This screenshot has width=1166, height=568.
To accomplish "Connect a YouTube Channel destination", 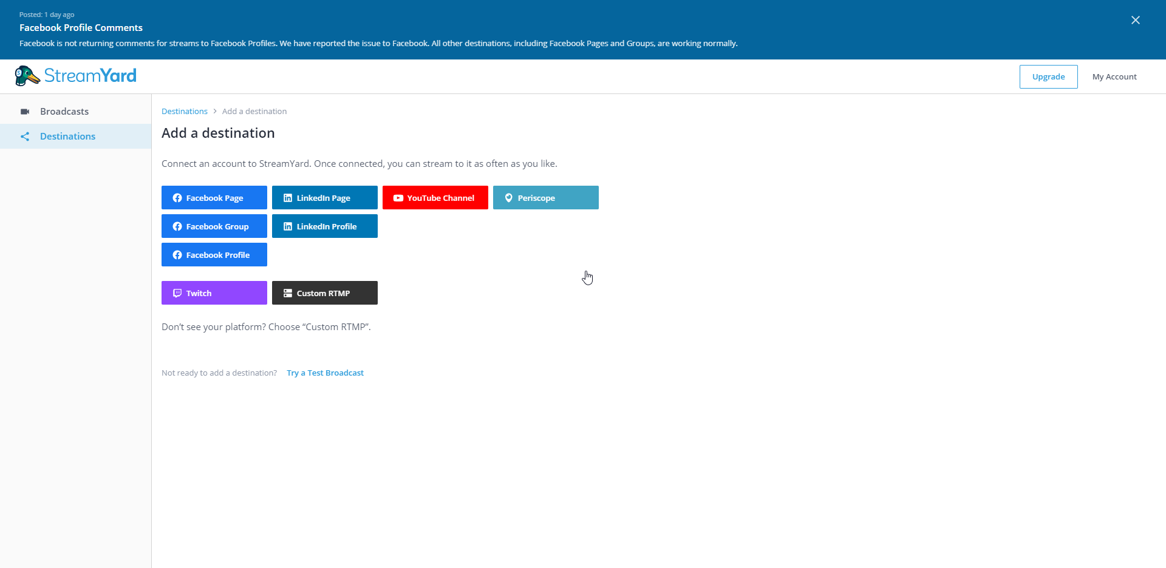I will click(x=435, y=198).
